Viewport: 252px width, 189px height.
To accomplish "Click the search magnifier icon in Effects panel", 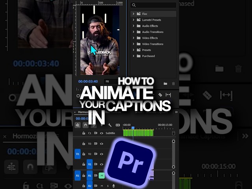I will point(134,5).
